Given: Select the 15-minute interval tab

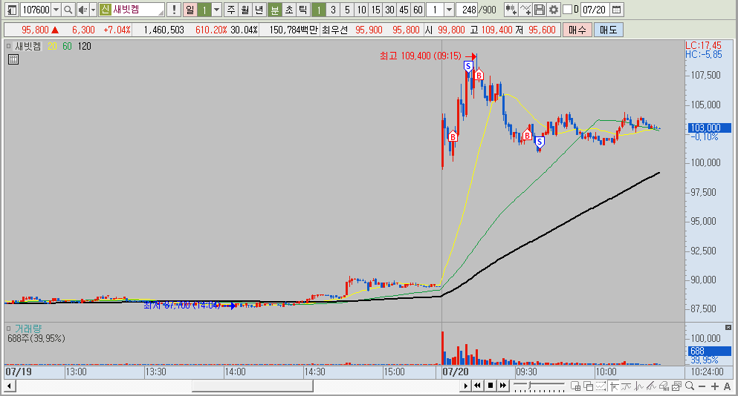Looking at the screenshot, I should click(375, 10).
